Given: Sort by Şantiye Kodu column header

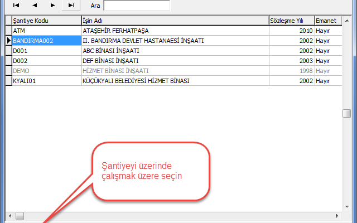Looking at the screenshot, I should click(x=46, y=21).
